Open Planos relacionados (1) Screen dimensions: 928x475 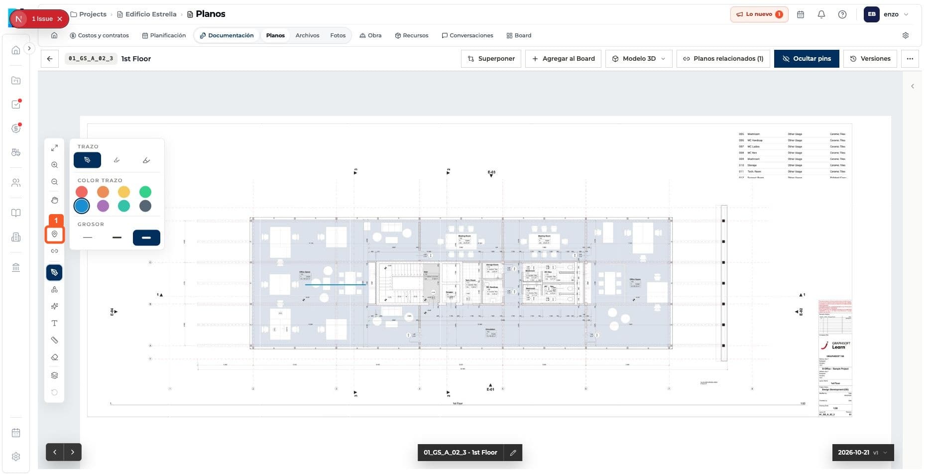pos(723,59)
